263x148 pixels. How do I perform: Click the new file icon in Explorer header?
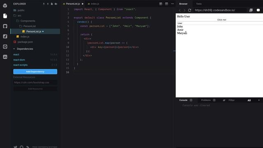coord(52,4)
